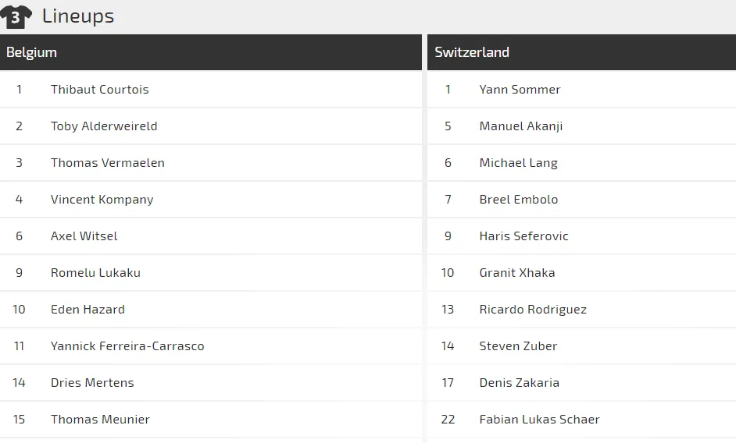
Task: Click Yann Sommer in Switzerland lineup
Action: pyautogui.click(x=520, y=89)
